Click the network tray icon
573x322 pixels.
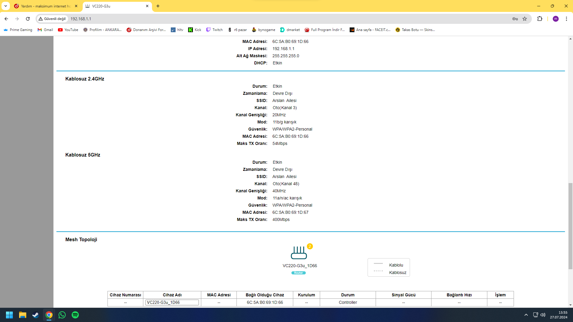point(535,315)
